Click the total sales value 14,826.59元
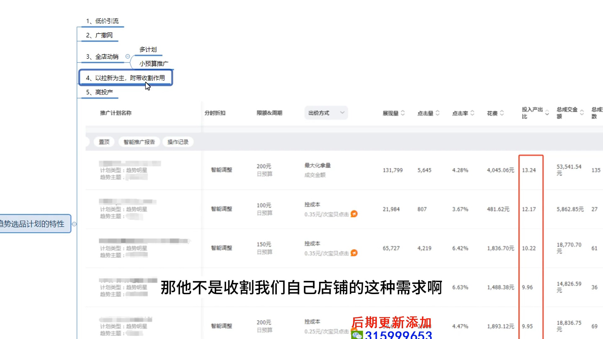This screenshot has width=603, height=339. [x=569, y=287]
